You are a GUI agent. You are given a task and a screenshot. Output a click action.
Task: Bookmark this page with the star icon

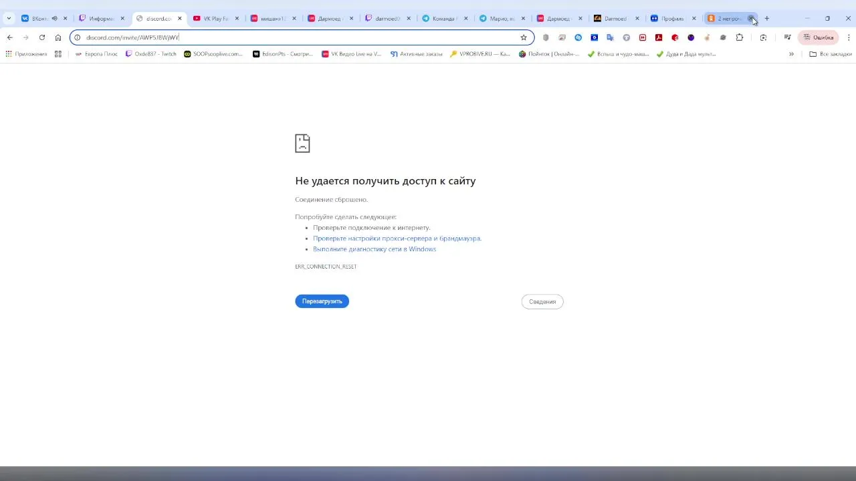tap(524, 37)
